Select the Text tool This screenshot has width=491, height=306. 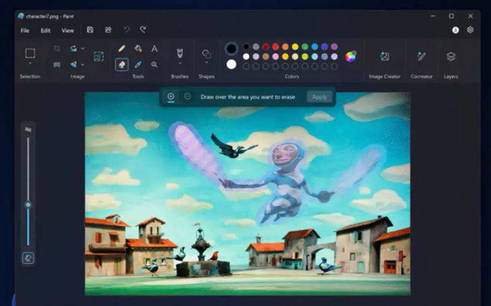[155, 48]
